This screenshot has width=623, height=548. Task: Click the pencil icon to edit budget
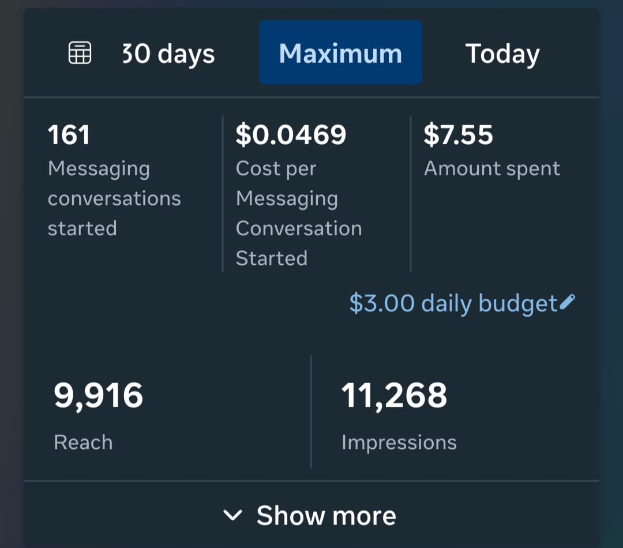tap(568, 302)
